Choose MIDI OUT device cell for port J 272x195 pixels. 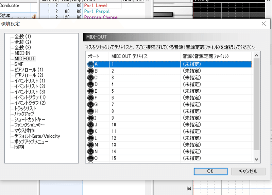pos(145,125)
